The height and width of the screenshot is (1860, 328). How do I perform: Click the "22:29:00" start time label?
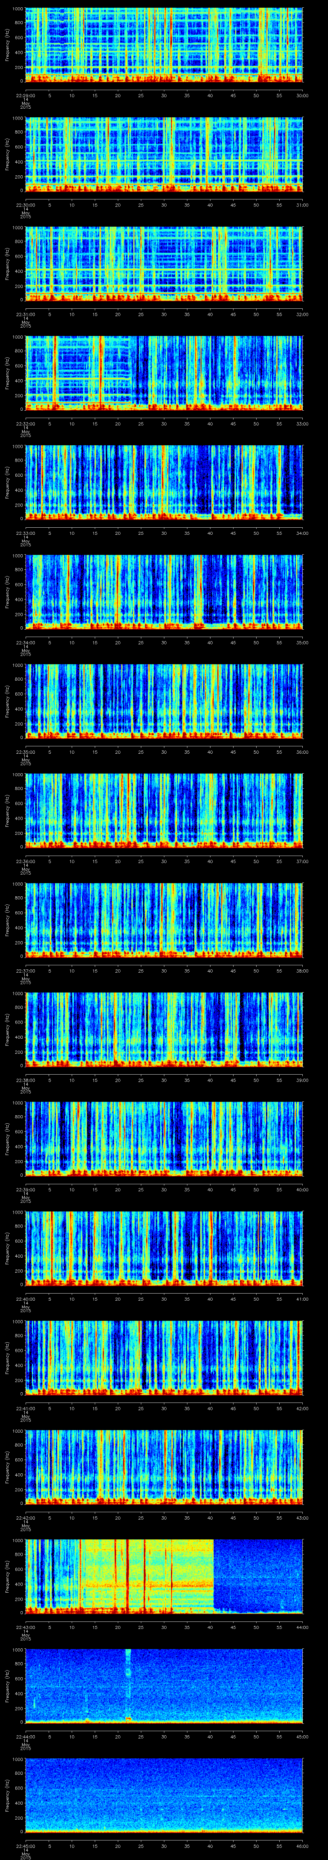coord(26,95)
